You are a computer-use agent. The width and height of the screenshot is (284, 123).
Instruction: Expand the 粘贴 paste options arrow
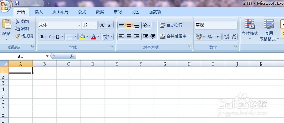6,39
